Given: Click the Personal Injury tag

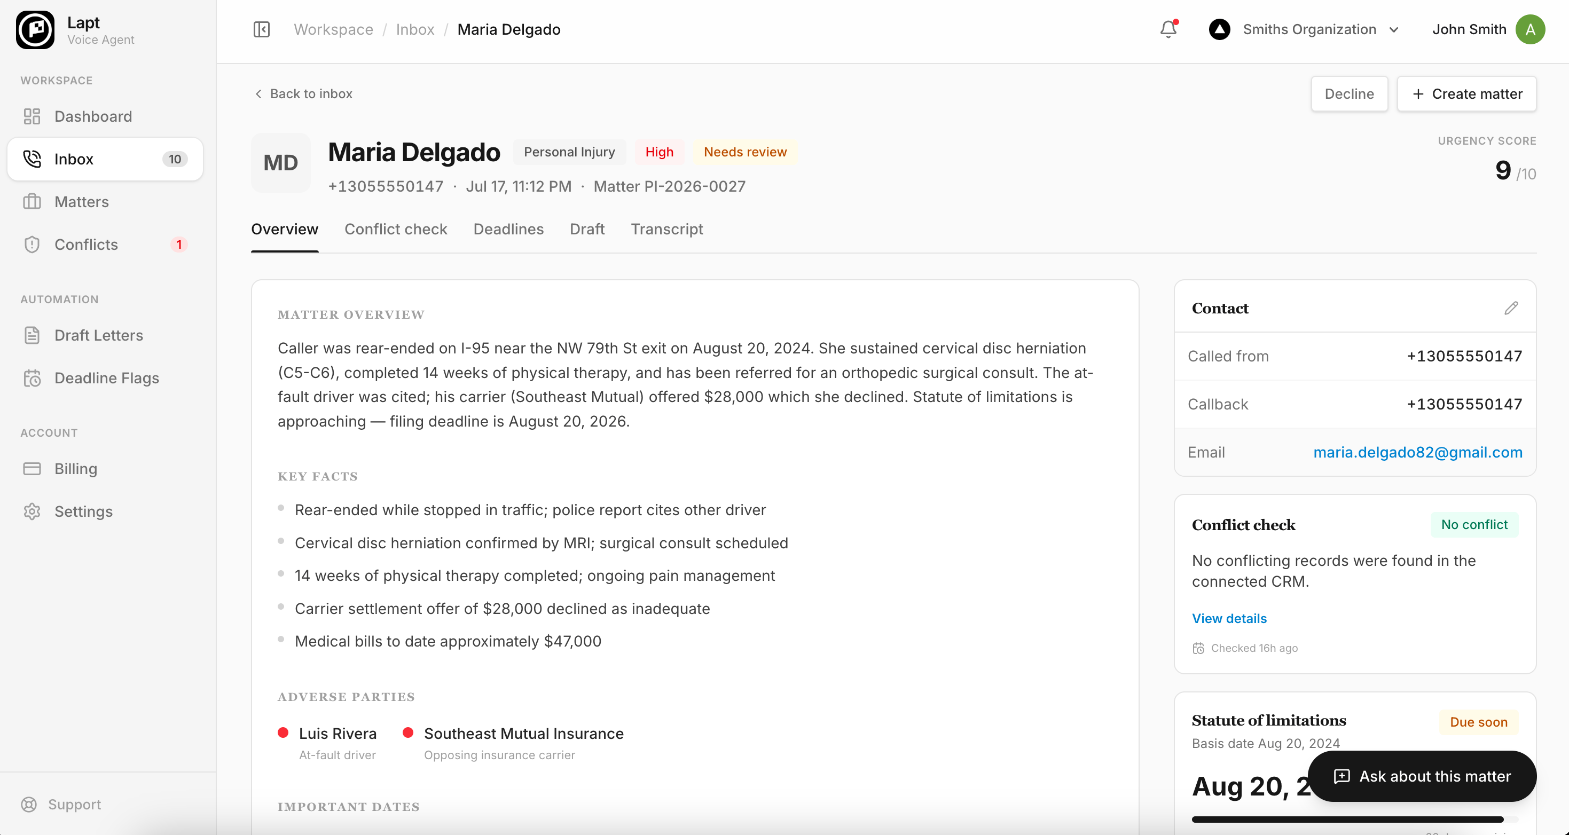Looking at the screenshot, I should click(x=569, y=152).
